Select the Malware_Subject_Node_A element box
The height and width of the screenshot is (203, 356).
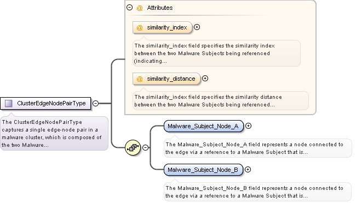203,126
